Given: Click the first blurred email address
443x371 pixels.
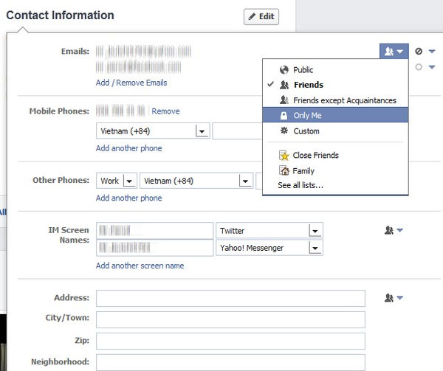Looking at the screenshot, I should click(x=143, y=52).
